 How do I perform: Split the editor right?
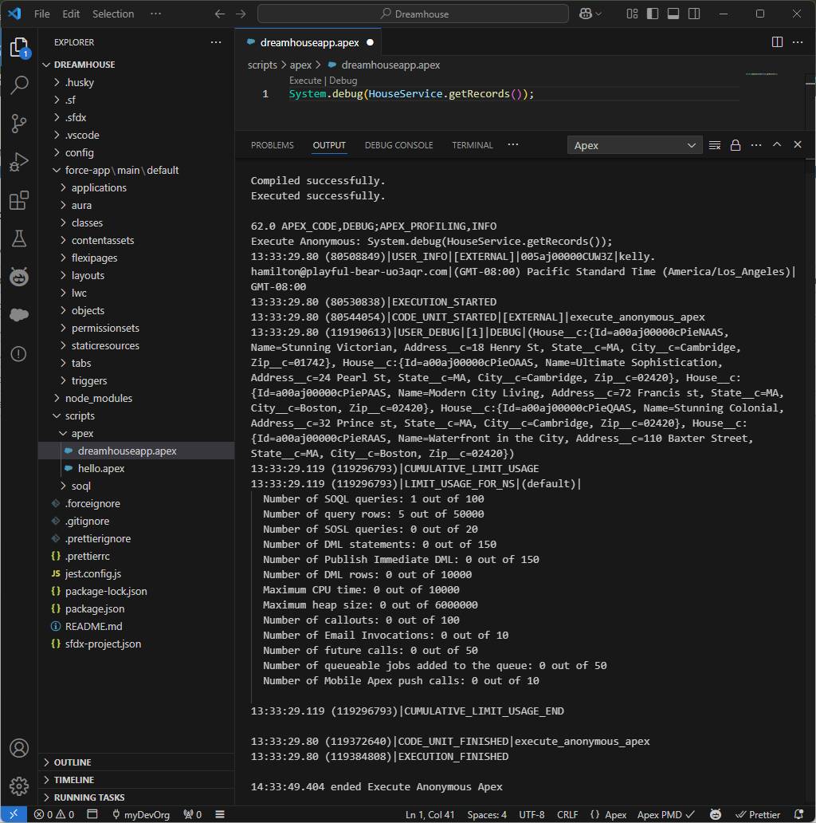tap(777, 42)
